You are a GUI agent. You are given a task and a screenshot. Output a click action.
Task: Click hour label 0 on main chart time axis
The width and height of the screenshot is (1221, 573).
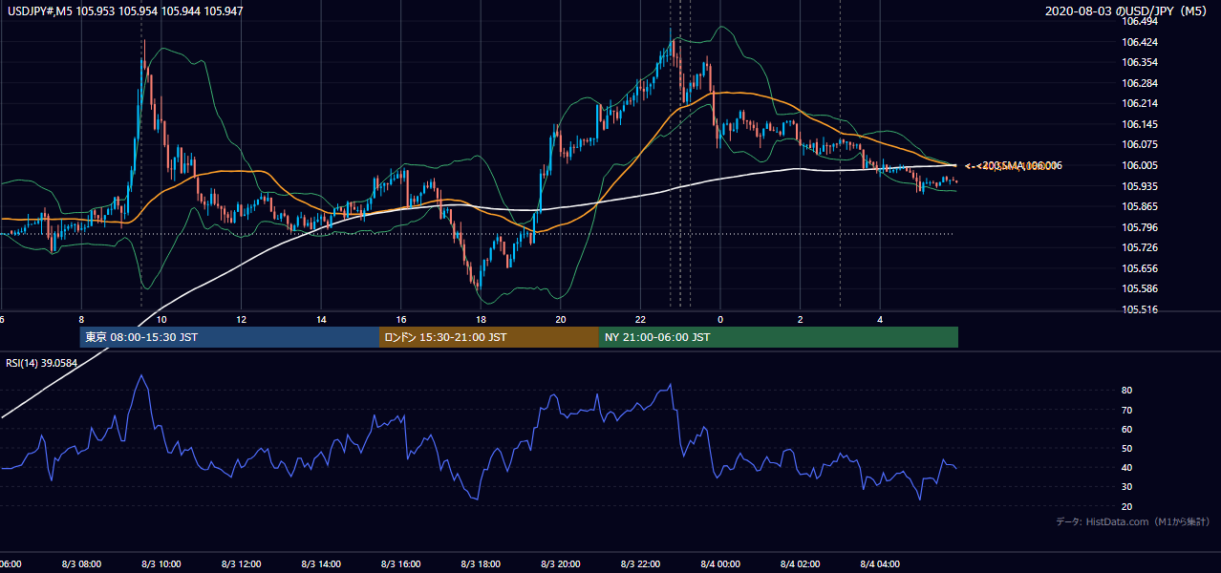click(720, 320)
